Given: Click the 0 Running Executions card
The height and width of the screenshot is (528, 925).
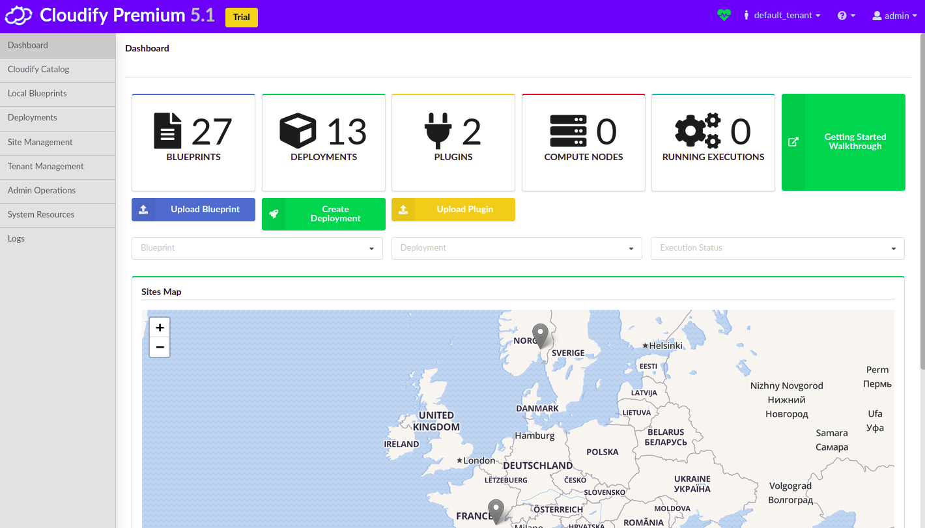Looking at the screenshot, I should point(713,143).
